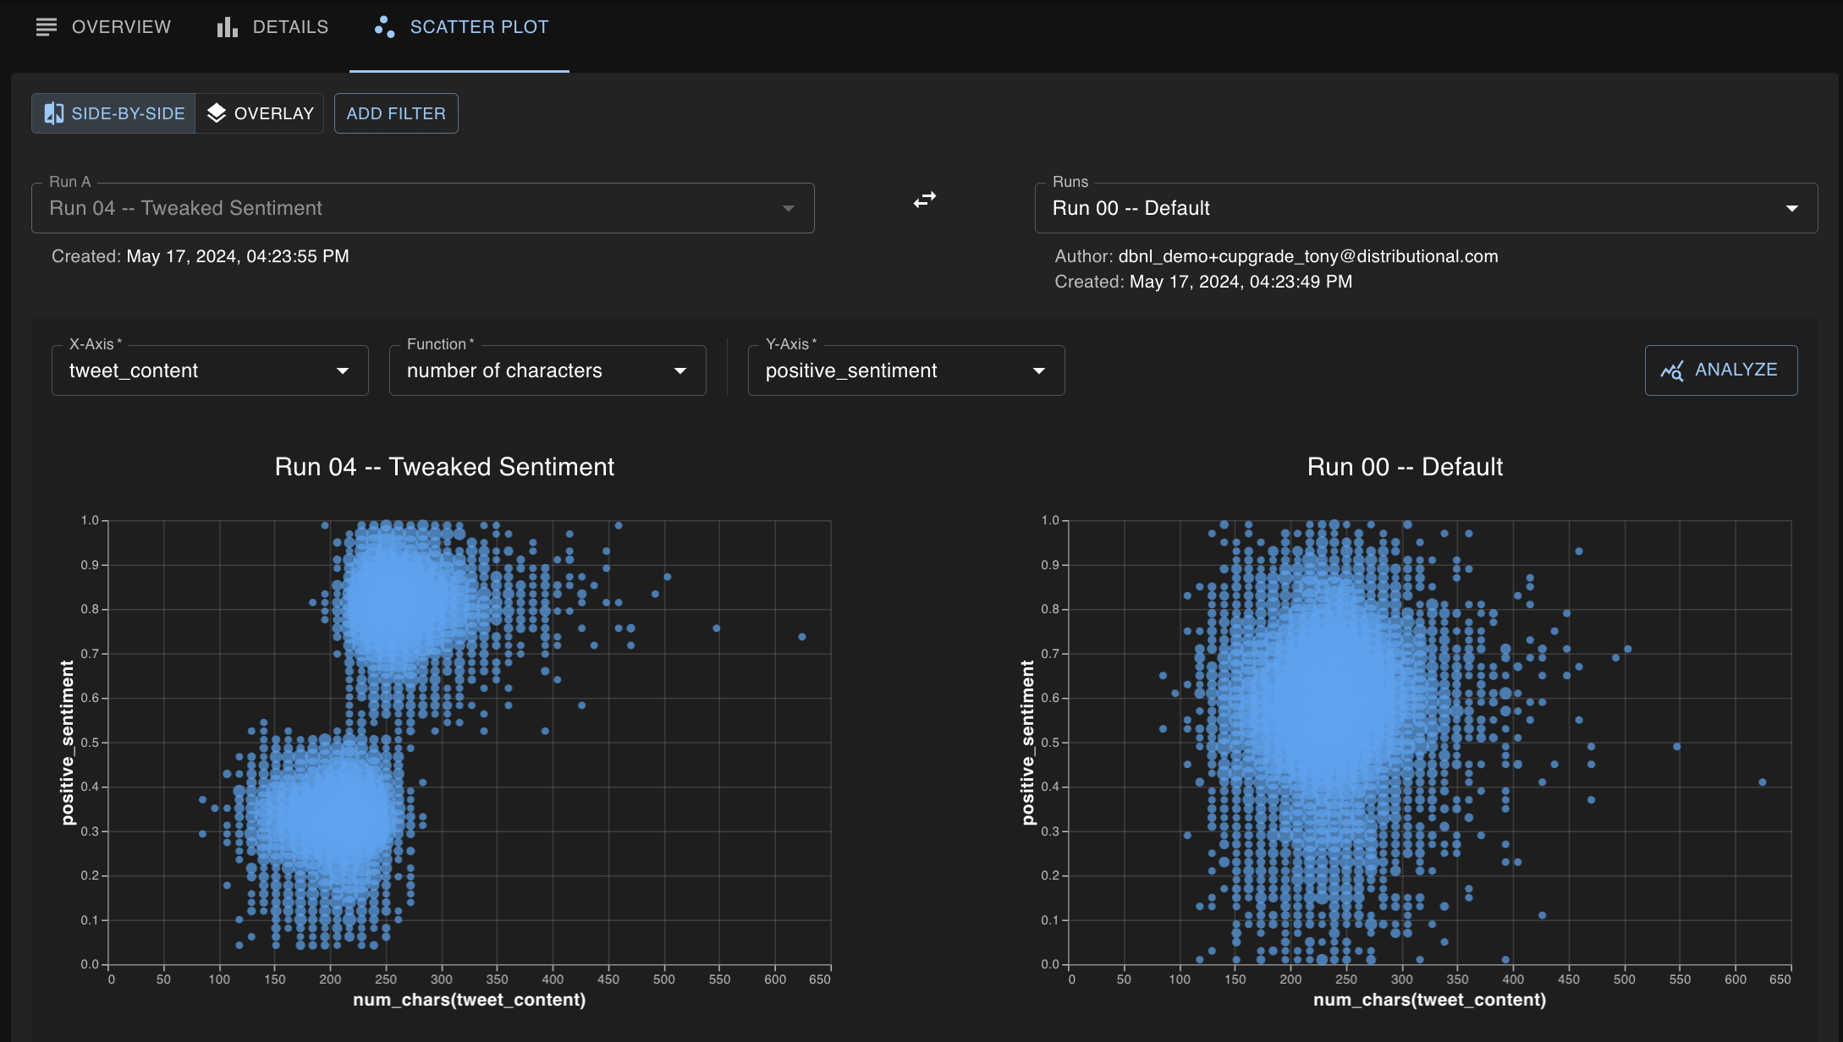
Task: Click the point near 625 chars in Tweaked Sentiment plot
Action: click(802, 637)
